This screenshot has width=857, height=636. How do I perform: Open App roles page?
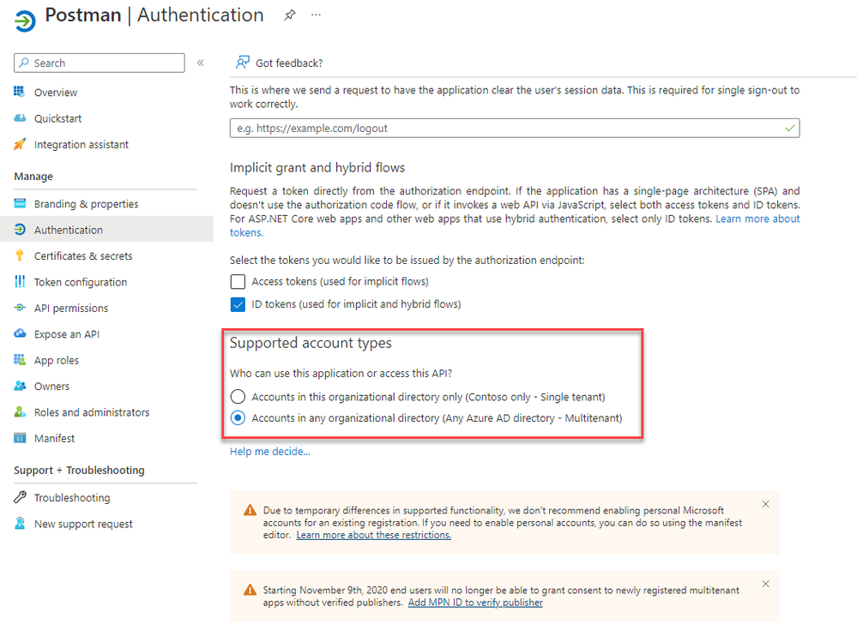(57, 360)
